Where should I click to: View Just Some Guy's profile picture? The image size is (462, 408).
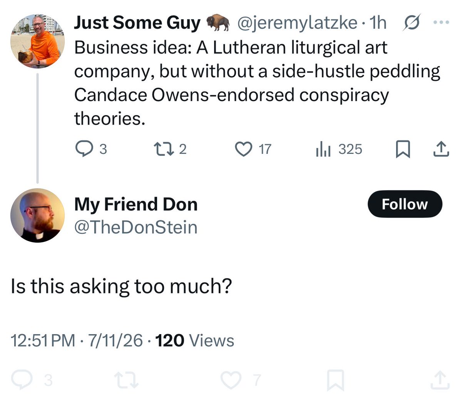pos(37,42)
